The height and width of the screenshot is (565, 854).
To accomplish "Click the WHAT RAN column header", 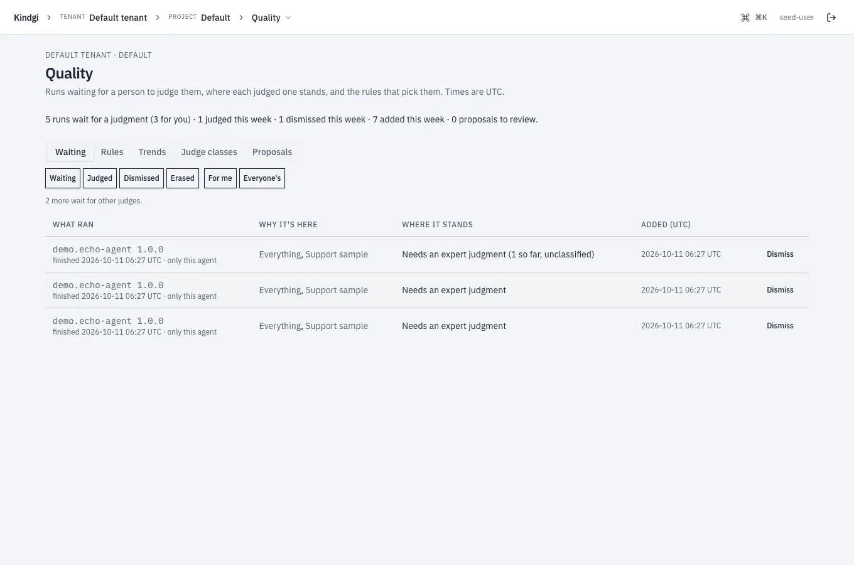I will click(73, 225).
